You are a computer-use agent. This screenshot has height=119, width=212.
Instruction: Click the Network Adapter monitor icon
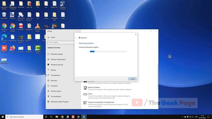tap(85, 88)
